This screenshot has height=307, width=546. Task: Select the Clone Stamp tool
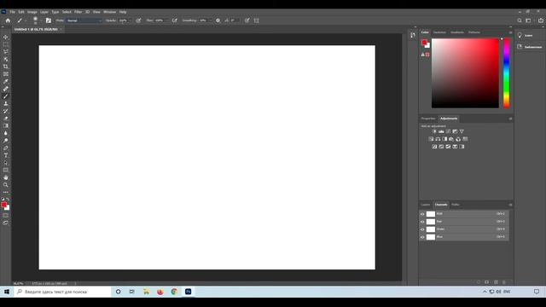pyautogui.click(x=6, y=103)
